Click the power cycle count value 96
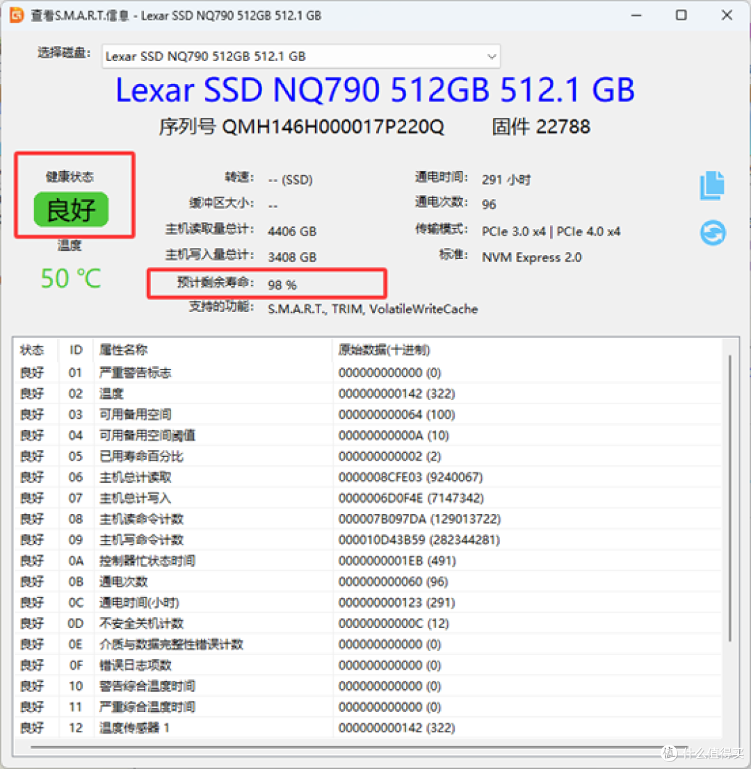The image size is (751, 769). pyautogui.click(x=489, y=204)
